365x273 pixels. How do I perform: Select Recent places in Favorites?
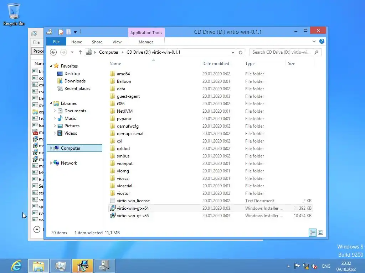point(77,88)
